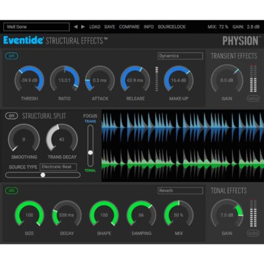
Task: Open the INFO panel
Action: [148, 27]
